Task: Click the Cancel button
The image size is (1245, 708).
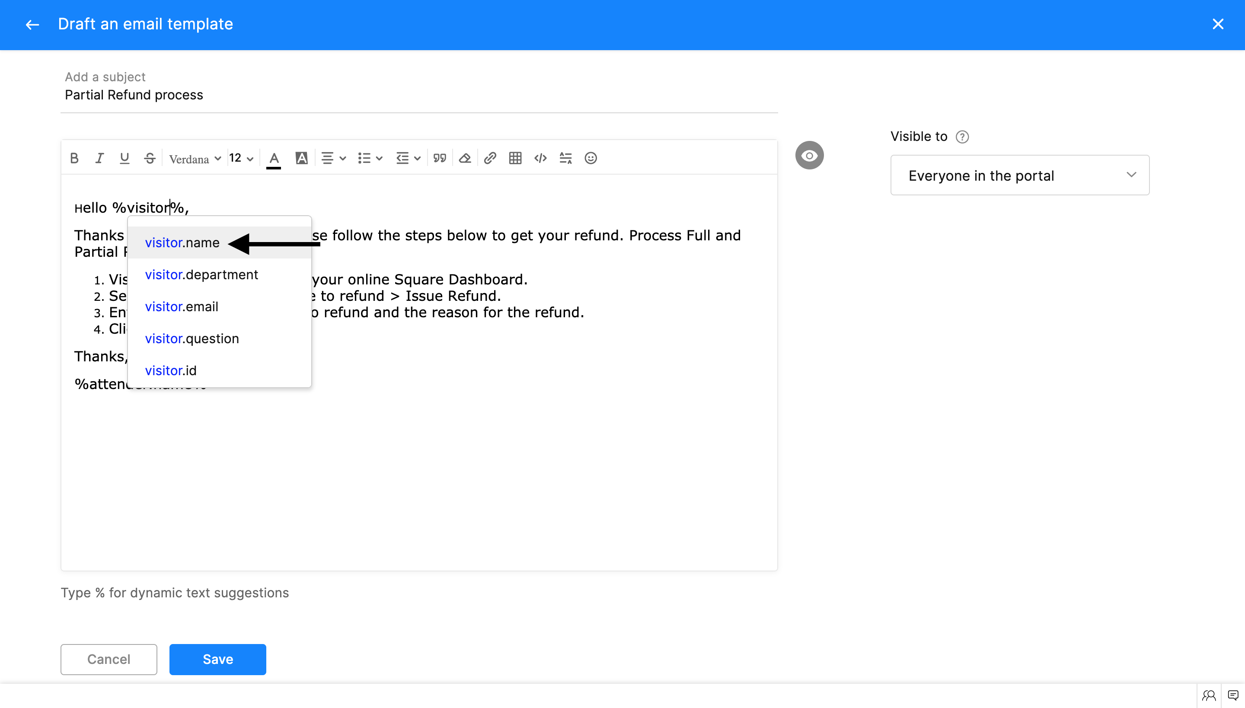Action: coord(109,660)
